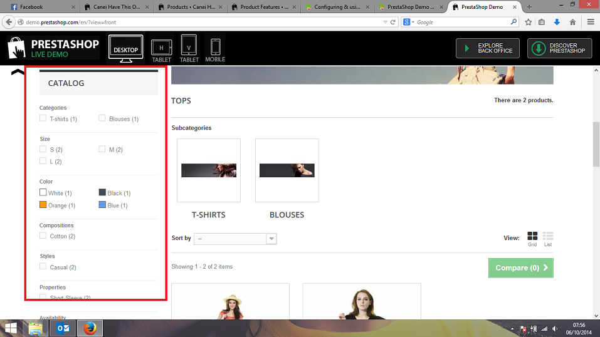Select vertical tablet preview

(189, 49)
